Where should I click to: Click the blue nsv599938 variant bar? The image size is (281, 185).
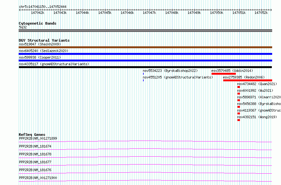tap(145, 61)
